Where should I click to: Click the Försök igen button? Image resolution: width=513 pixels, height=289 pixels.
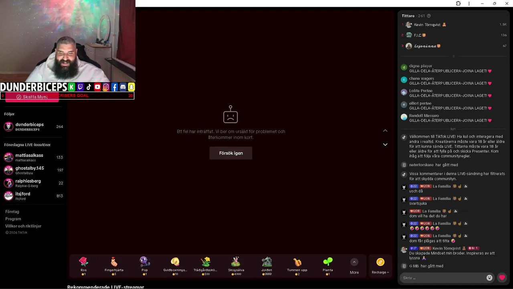click(231, 153)
